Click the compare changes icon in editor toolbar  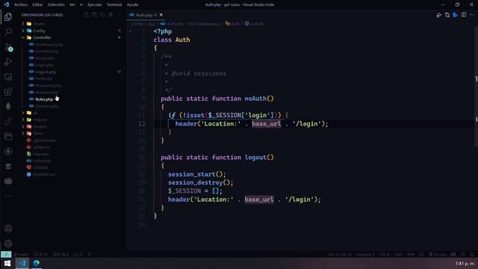point(447,15)
